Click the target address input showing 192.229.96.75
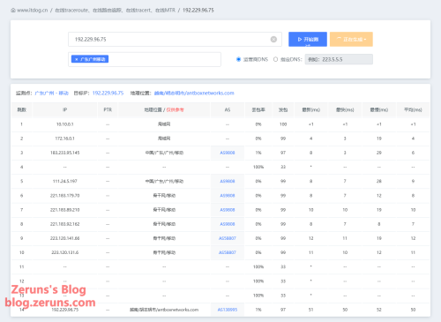The width and height of the screenshot is (441, 322). [175, 39]
